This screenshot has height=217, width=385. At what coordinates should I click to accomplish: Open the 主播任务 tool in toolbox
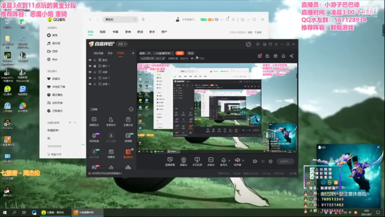point(128,122)
